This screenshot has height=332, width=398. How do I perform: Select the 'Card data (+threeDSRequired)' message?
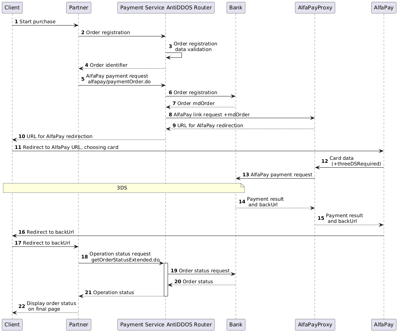(355, 161)
